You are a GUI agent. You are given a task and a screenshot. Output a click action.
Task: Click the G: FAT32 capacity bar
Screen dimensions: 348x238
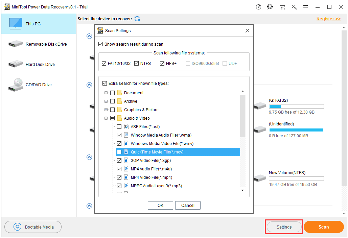[296, 106]
